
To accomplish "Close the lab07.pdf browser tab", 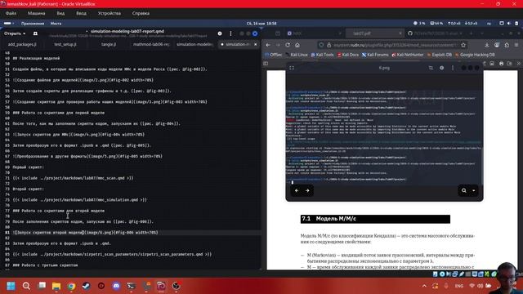I will 400,33.
